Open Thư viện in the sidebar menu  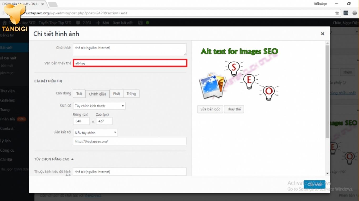click(8, 91)
